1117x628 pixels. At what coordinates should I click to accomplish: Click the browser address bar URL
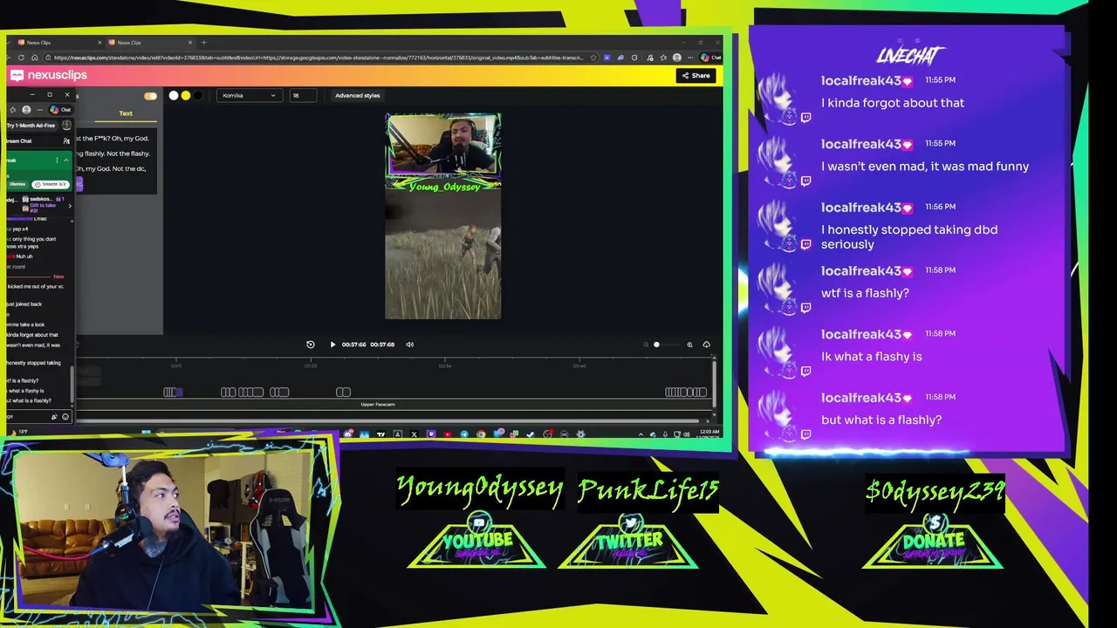tap(319, 58)
